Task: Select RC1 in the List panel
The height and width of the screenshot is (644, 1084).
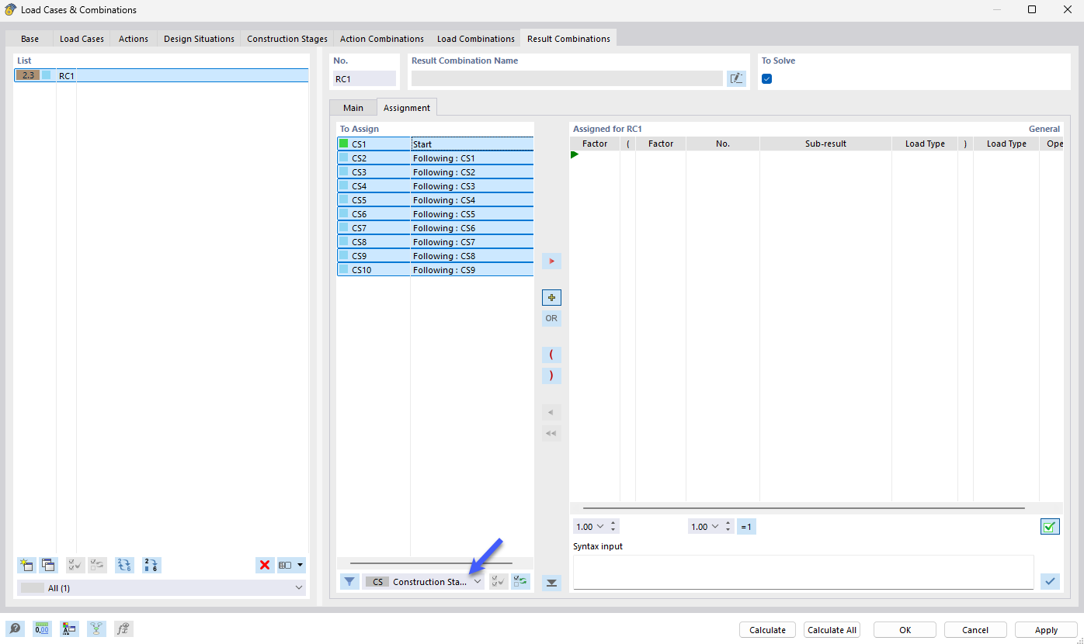Action: pos(162,75)
